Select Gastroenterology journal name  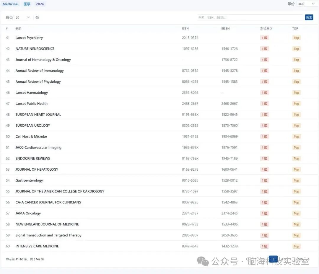(29, 180)
